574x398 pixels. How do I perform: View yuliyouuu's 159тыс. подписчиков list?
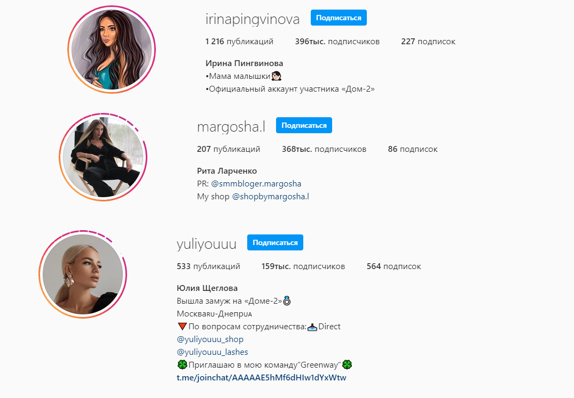click(303, 266)
